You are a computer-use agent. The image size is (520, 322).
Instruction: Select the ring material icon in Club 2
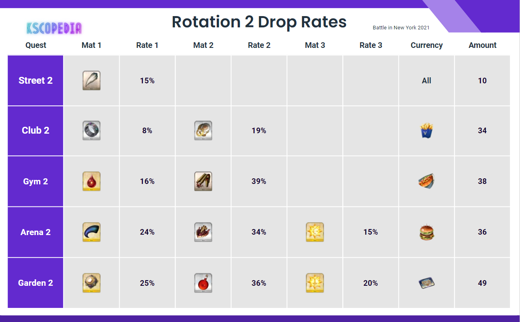(91, 130)
